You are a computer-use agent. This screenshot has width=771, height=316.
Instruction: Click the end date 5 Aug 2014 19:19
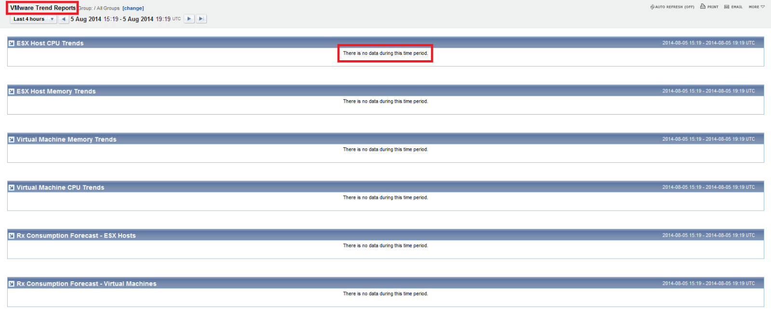[147, 19]
